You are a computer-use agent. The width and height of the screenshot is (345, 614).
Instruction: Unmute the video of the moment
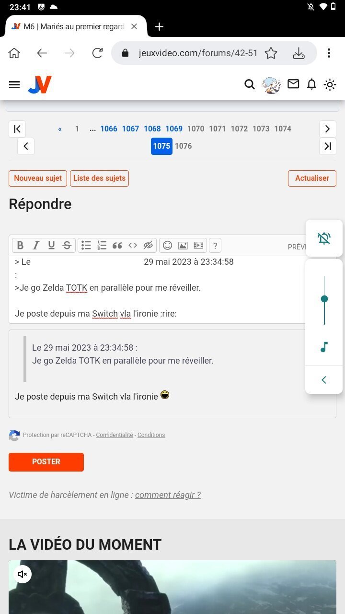pos(23,574)
